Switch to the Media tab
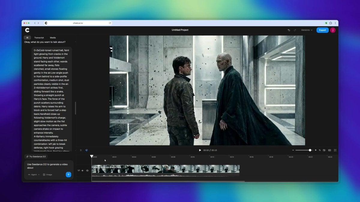The height and width of the screenshot is (202, 360). pyautogui.click(x=53, y=38)
